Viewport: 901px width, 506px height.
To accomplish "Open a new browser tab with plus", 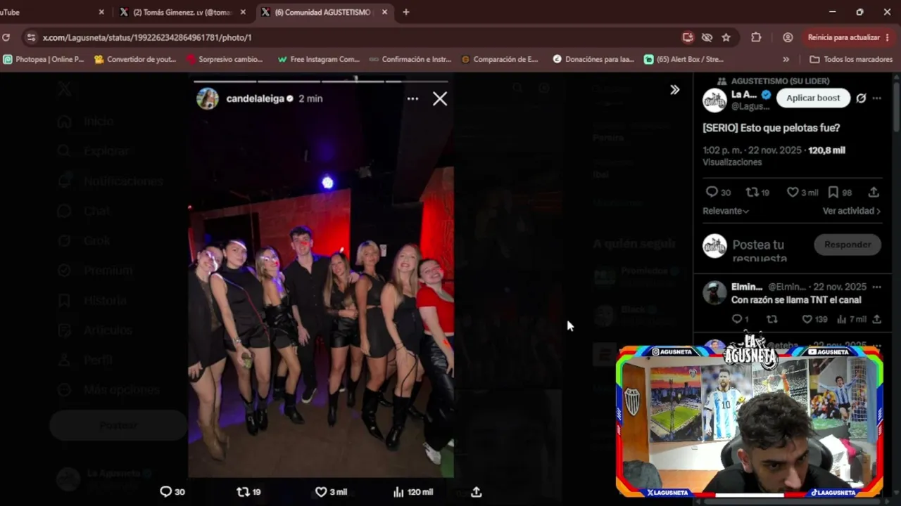I will tap(406, 12).
